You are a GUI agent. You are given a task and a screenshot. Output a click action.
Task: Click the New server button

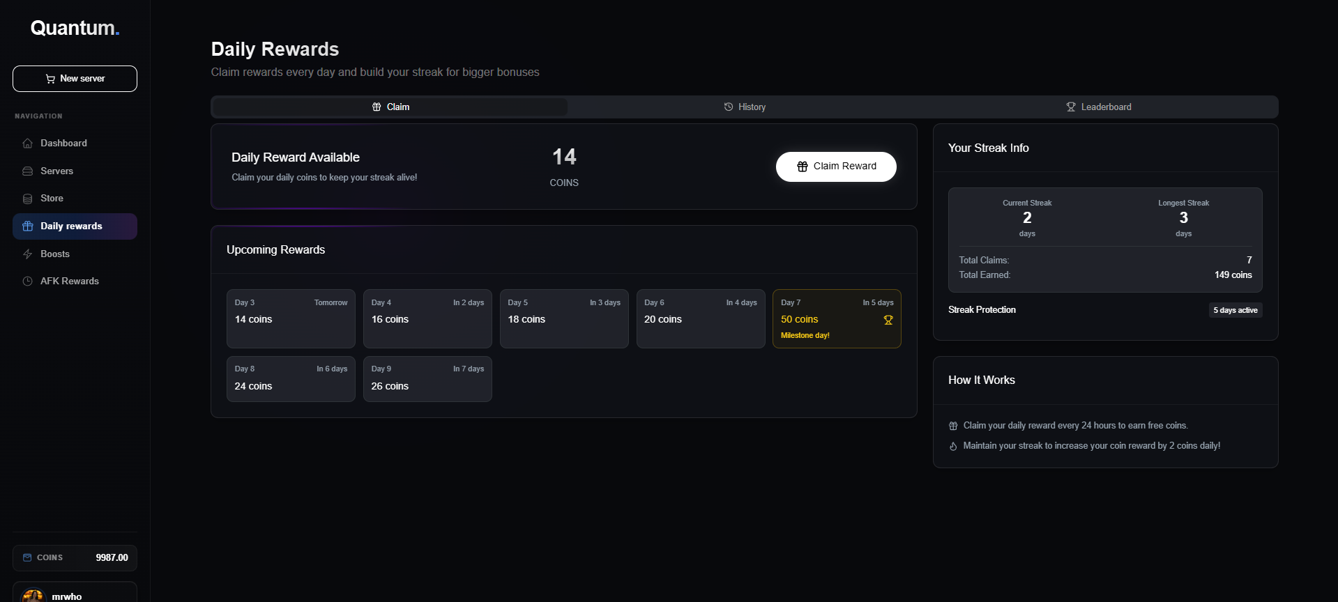coord(75,79)
